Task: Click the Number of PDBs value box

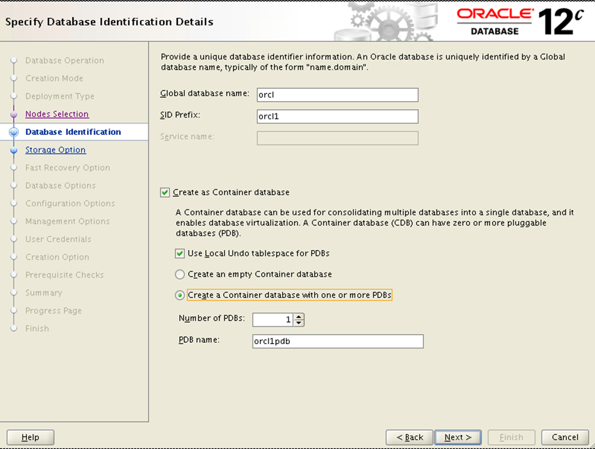Action: click(x=273, y=320)
